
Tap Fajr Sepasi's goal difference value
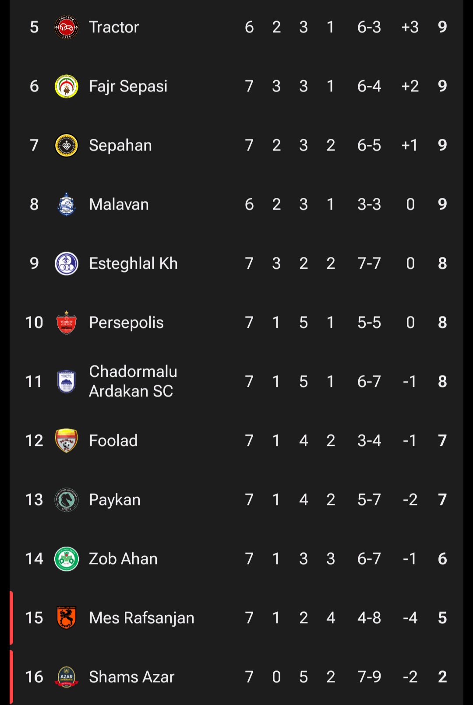410,86
